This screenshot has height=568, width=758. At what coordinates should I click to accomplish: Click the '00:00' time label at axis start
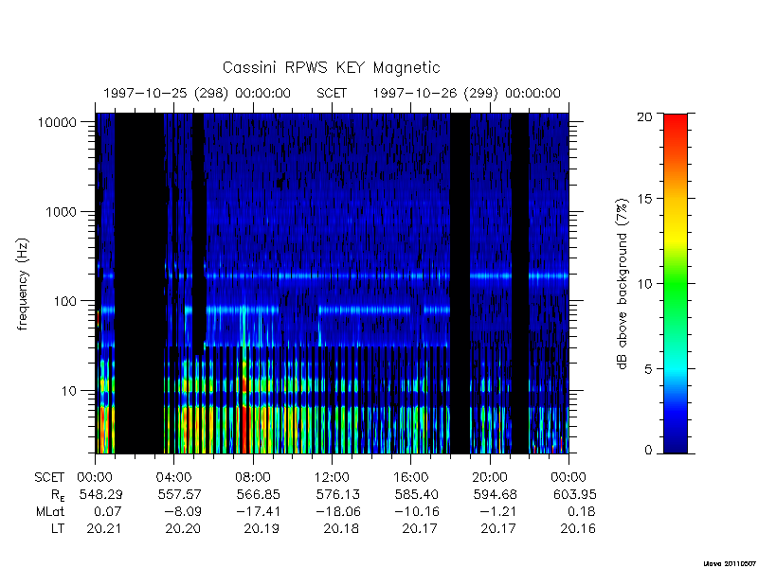95,477
